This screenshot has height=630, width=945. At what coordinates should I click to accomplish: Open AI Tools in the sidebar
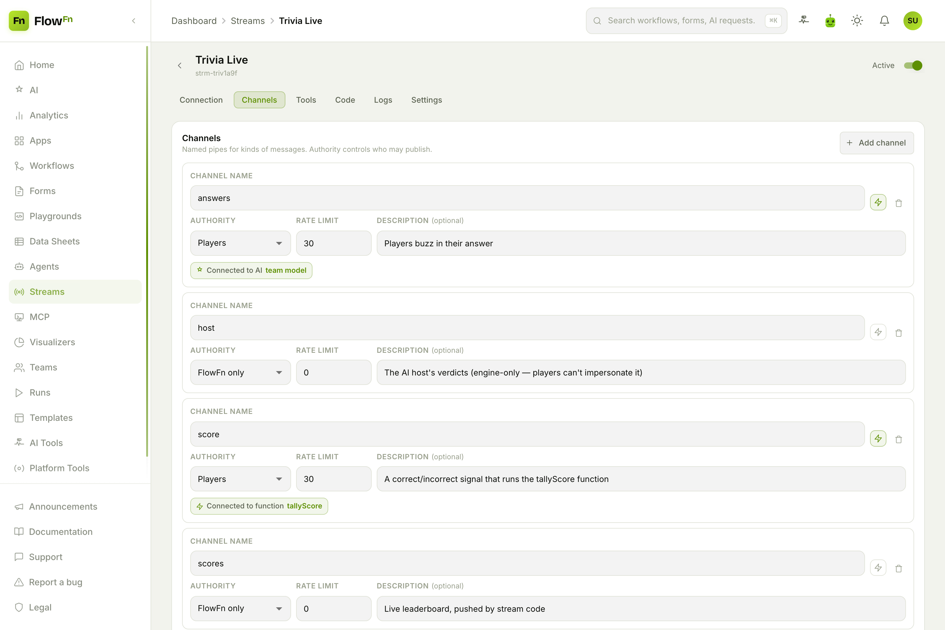[75, 443]
